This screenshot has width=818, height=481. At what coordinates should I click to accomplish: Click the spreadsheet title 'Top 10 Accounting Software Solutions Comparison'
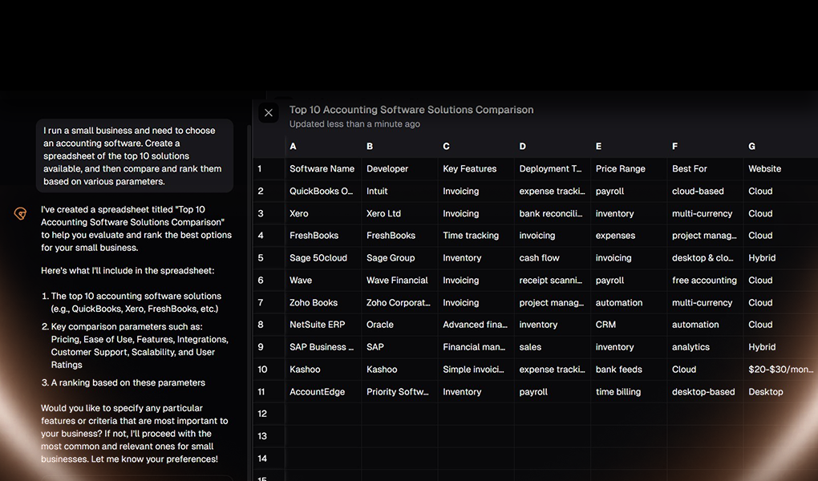(x=411, y=110)
